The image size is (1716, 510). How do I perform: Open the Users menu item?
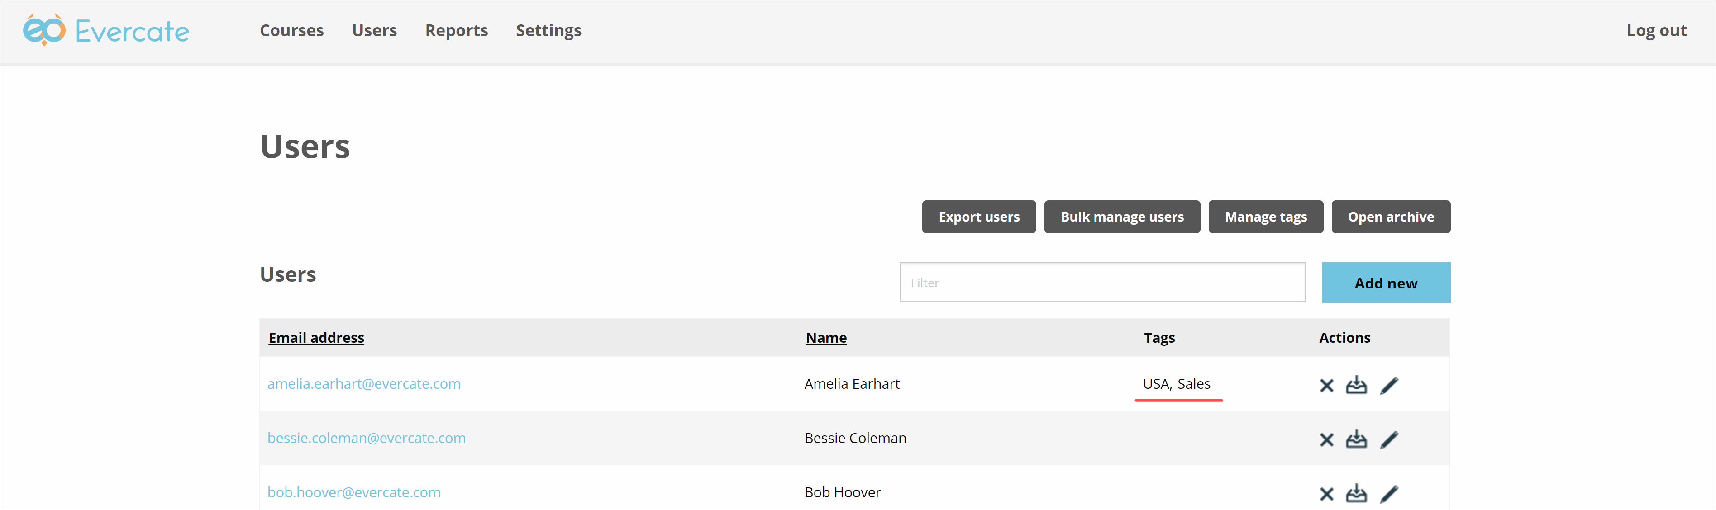[374, 31]
